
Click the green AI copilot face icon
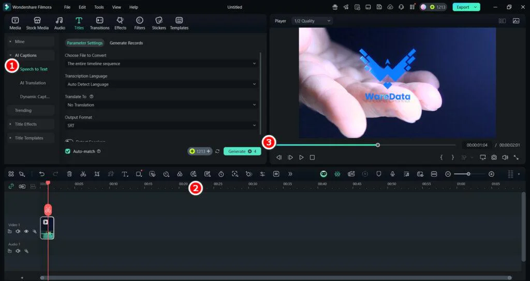(324, 174)
